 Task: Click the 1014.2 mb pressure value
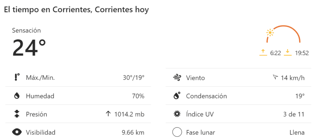tap(129, 114)
